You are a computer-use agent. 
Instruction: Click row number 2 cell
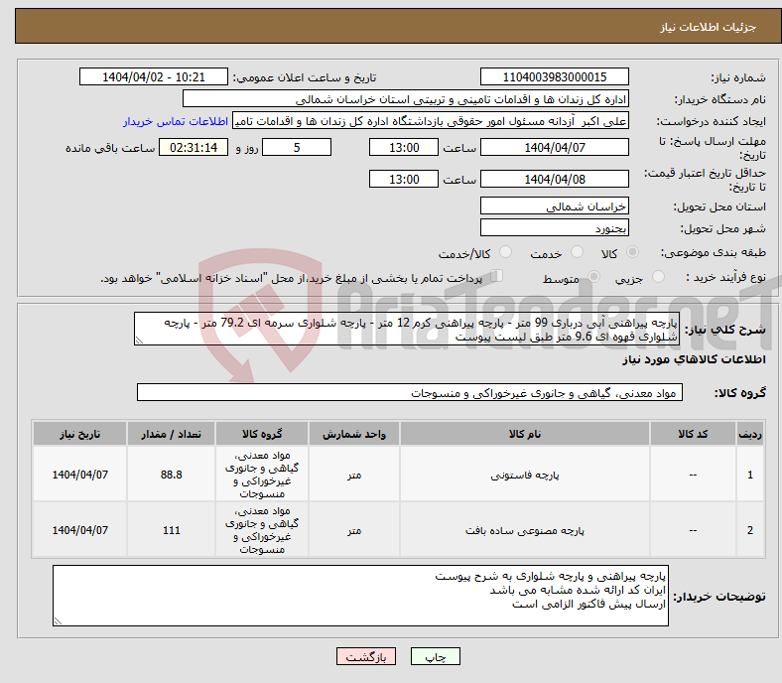point(750,530)
